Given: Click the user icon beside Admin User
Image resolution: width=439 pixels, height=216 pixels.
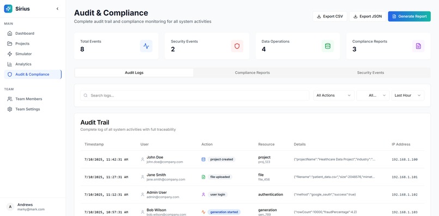Looking at the screenshot, I should (143, 194).
